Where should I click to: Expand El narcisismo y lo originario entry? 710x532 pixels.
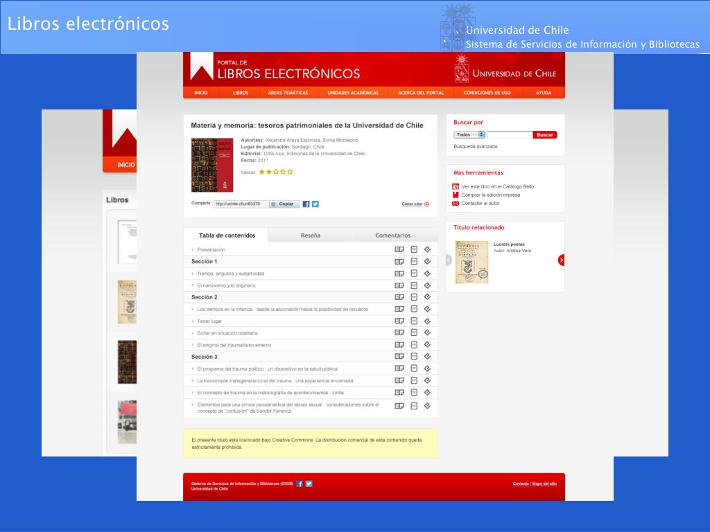point(193,285)
